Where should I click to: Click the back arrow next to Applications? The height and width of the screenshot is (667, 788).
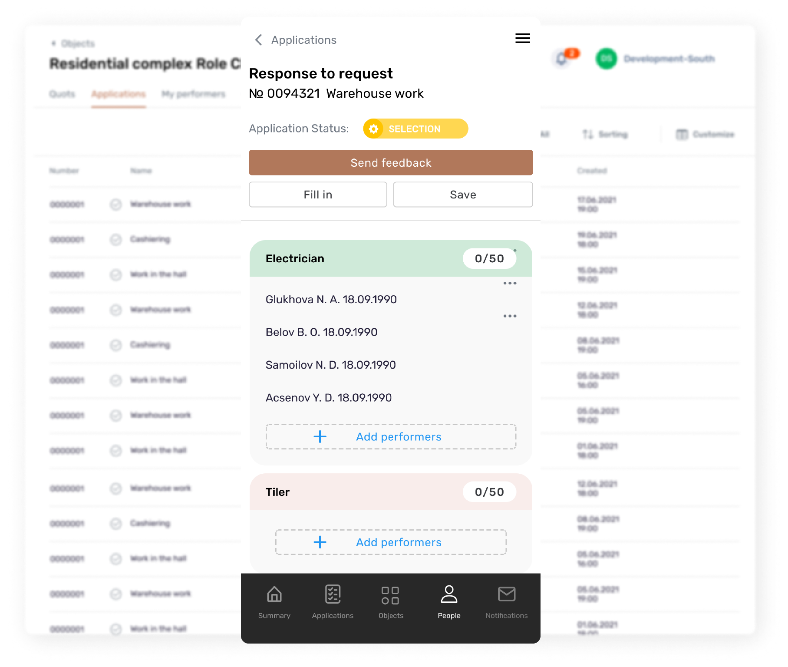pyautogui.click(x=259, y=40)
